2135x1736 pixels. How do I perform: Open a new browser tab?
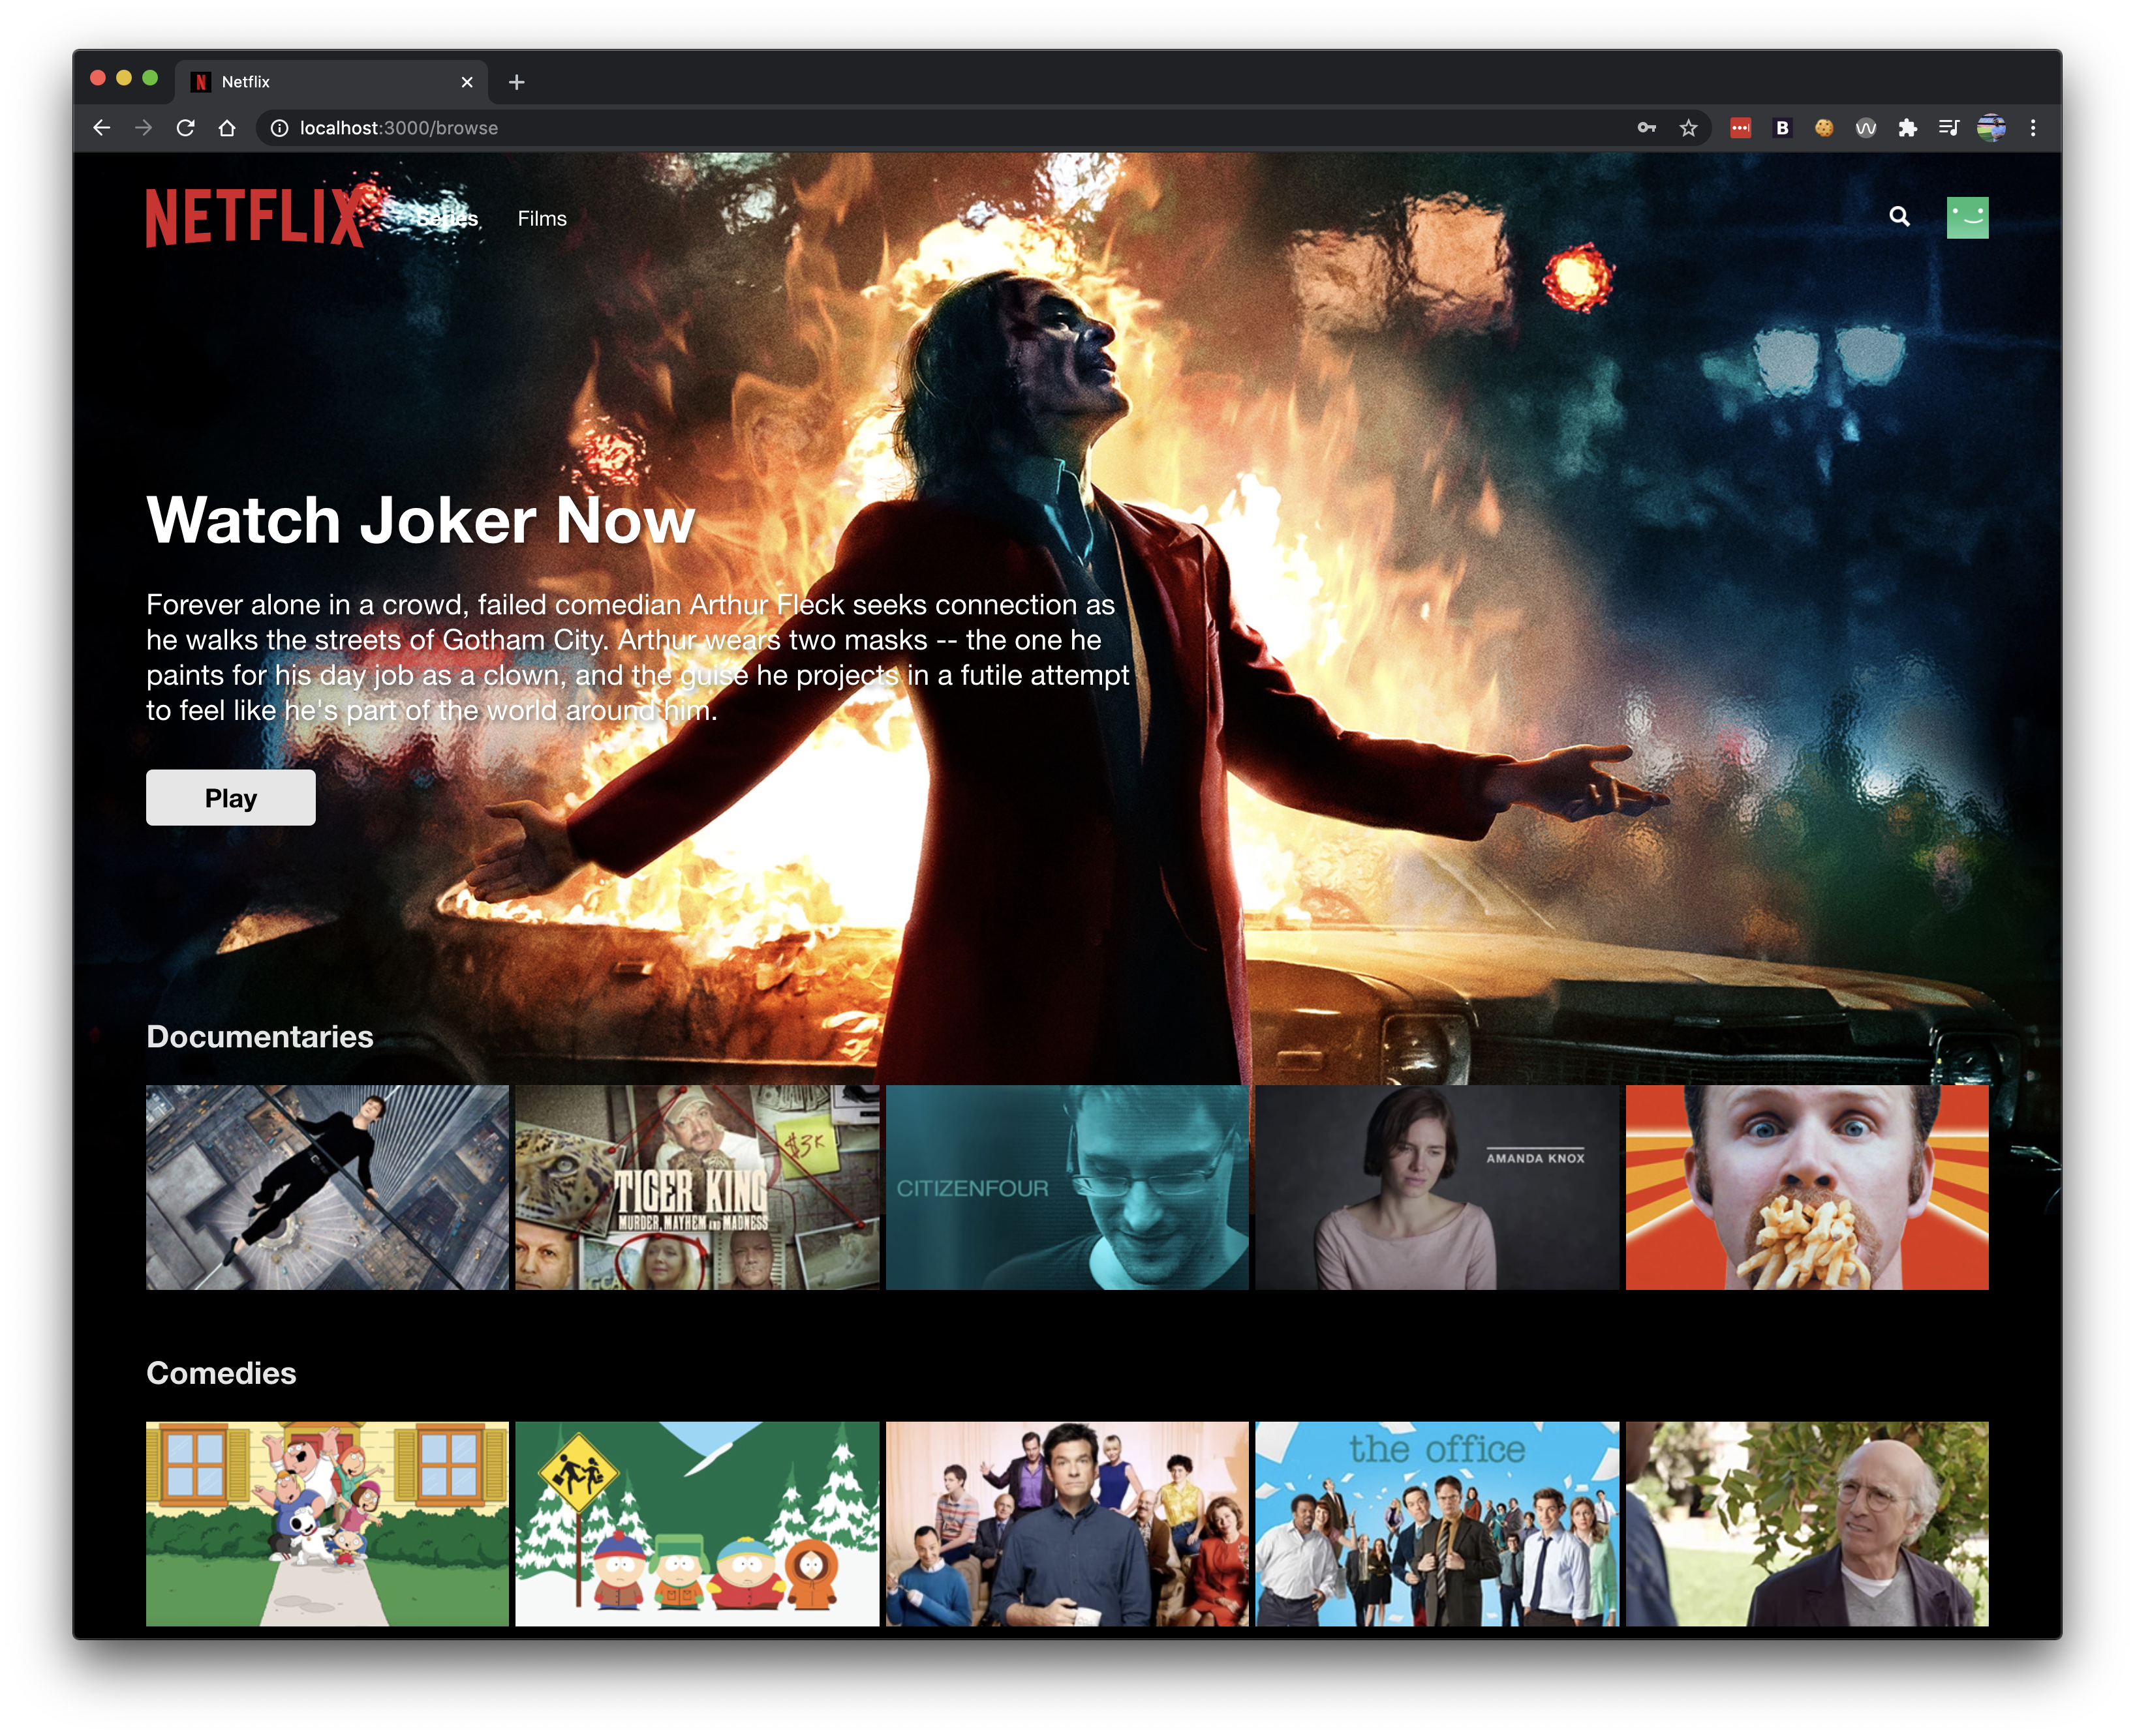click(516, 82)
